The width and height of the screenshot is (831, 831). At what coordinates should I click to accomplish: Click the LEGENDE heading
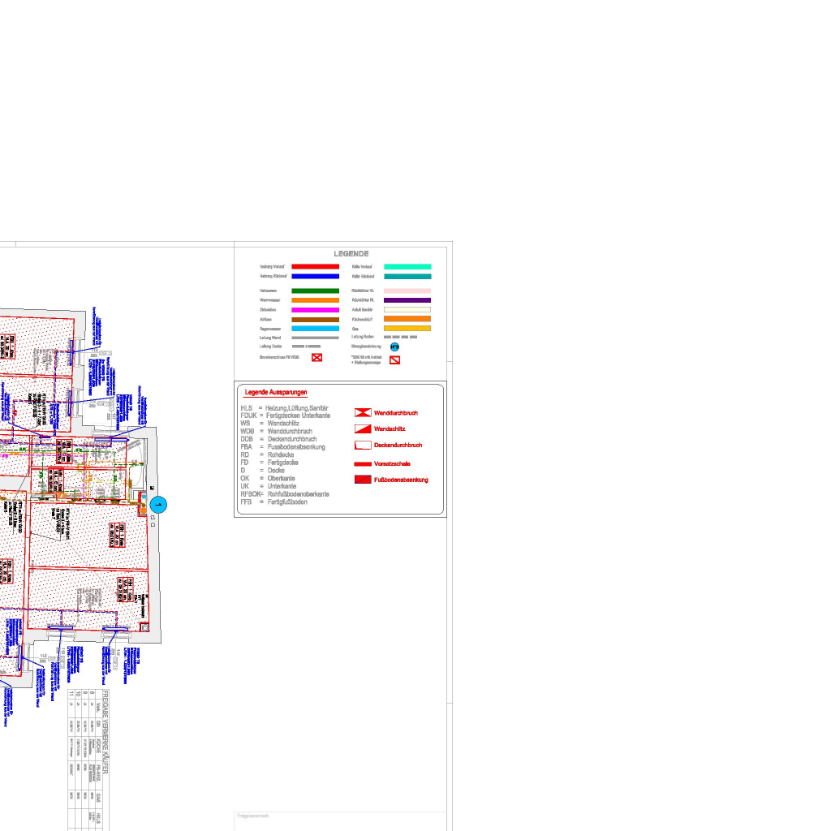[x=351, y=254]
